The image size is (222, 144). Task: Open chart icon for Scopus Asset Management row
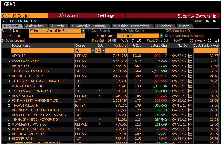[x=190, y=91]
